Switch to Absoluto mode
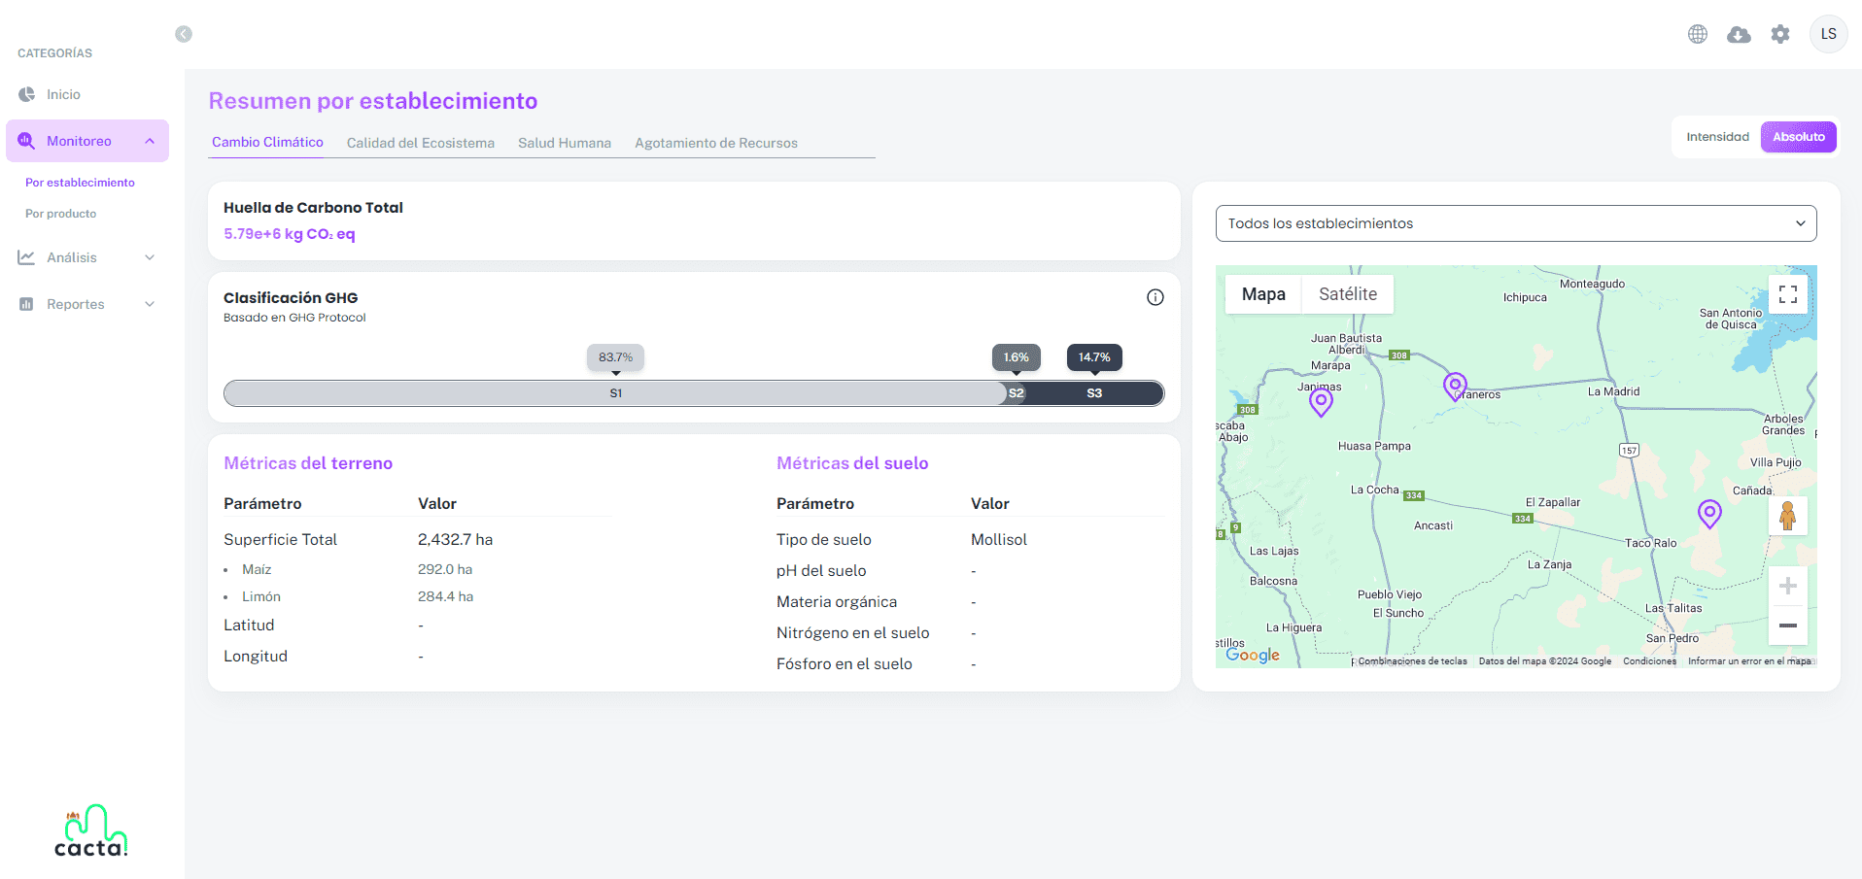This screenshot has height=879, width=1862. (x=1798, y=137)
